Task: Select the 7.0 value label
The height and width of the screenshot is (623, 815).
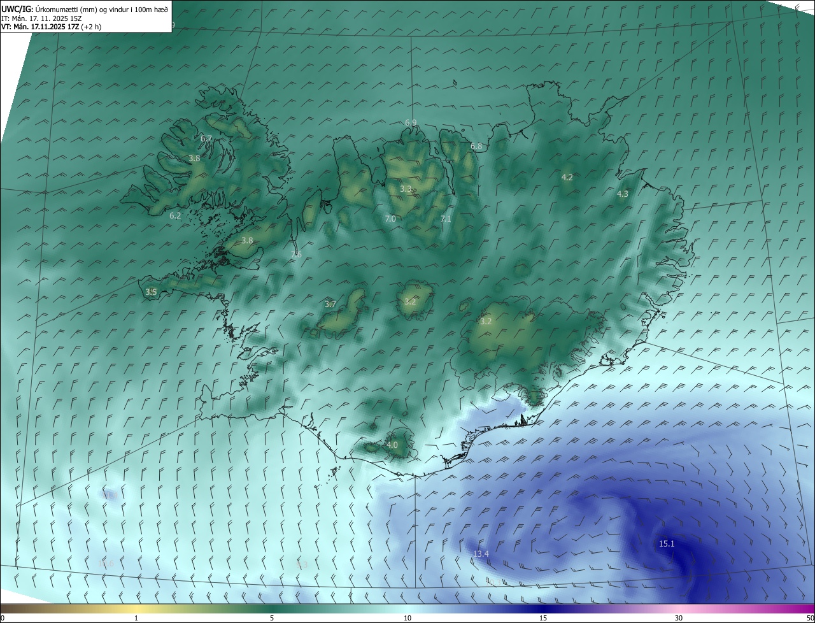Action: pyautogui.click(x=390, y=218)
